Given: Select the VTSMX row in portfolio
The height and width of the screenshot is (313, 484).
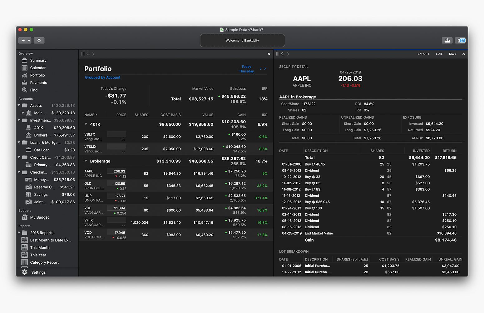Looking at the screenshot, I should point(176,149).
